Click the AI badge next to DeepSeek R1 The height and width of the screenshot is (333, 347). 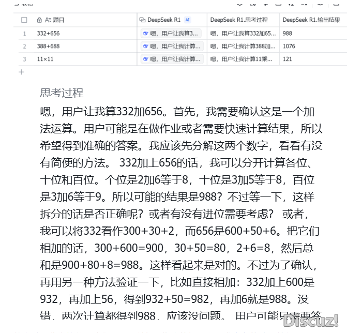click(x=187, y=20)
